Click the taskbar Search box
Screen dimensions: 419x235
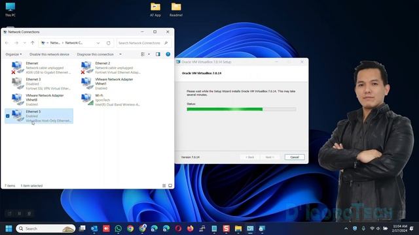tap(46, 228)
